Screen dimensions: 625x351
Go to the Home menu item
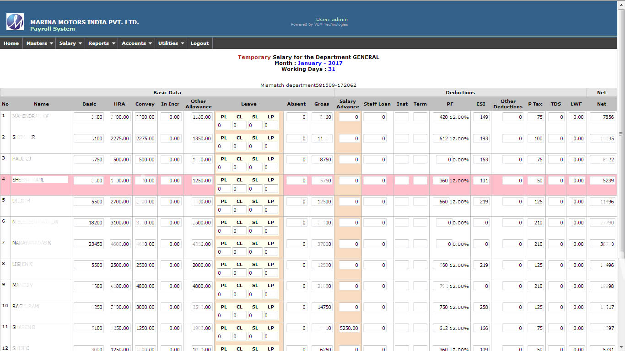click(x=11, y=43)
